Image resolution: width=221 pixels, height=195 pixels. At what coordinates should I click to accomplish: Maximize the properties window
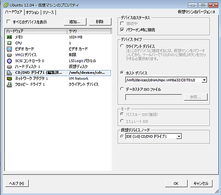203,5
